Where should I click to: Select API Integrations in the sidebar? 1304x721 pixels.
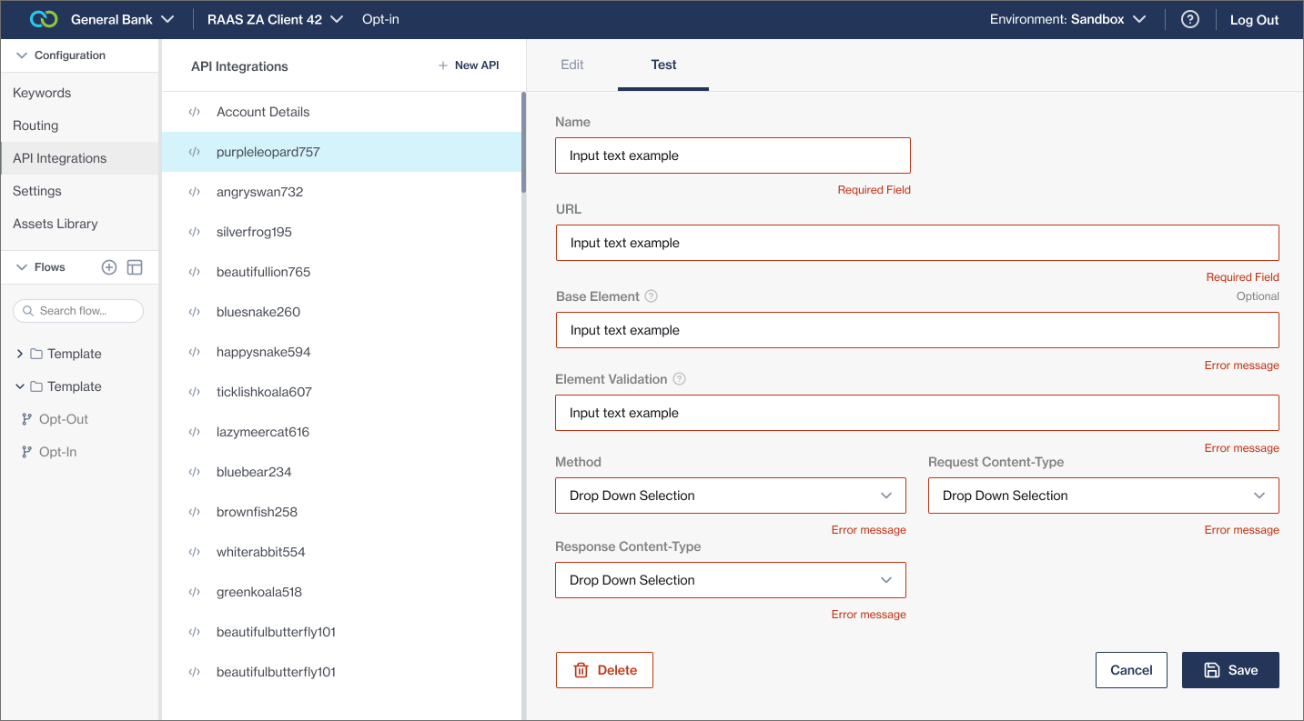[x=60, y=158]
